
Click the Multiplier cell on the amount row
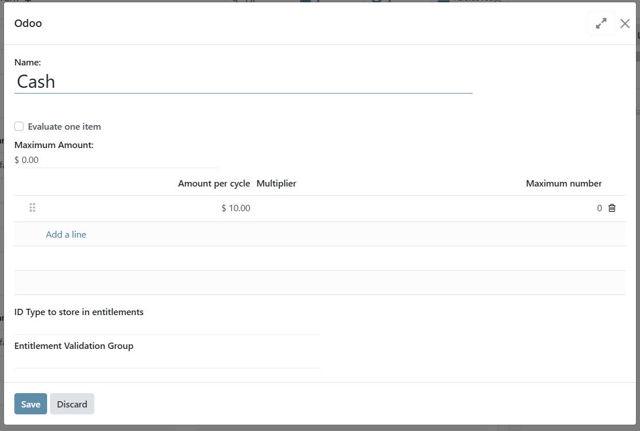[x=276, y=208]
